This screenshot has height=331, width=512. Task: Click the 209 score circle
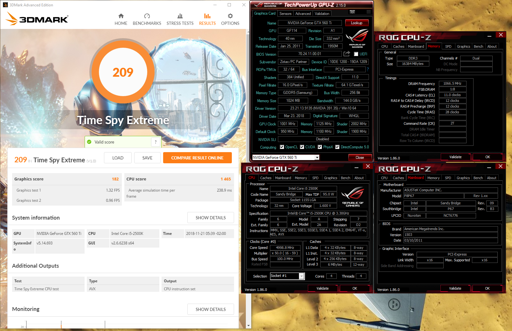[x=123, y=72]
